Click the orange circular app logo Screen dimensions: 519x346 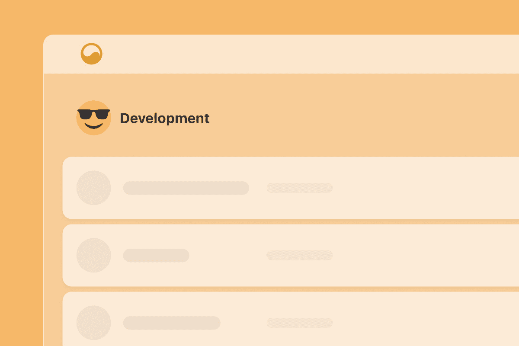coord(91,54)
